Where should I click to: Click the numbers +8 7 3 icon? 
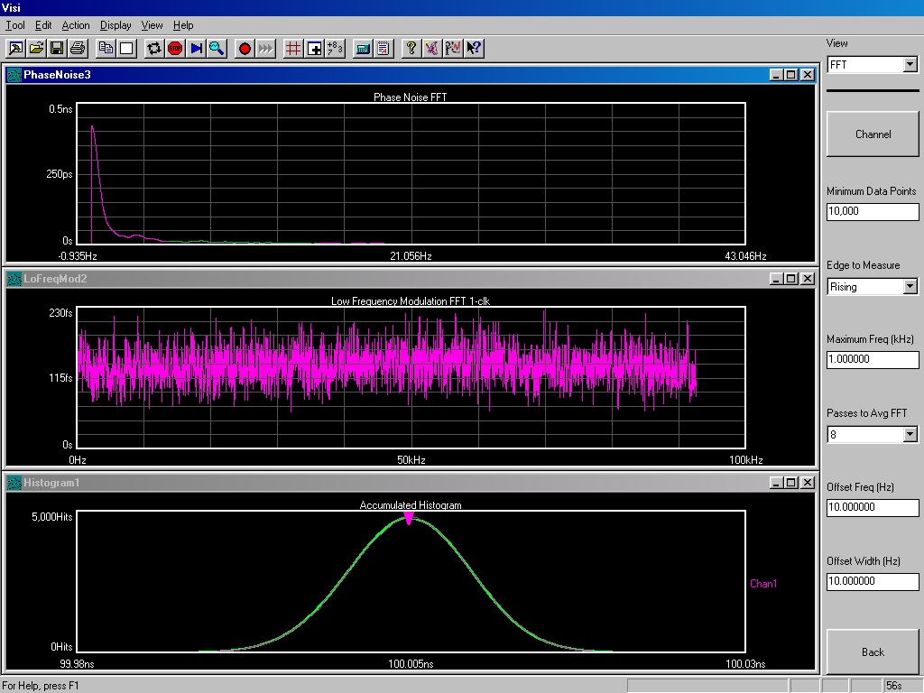pos(335,49)
